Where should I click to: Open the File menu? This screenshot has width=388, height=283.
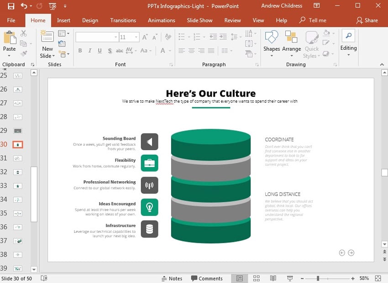pyautogui.click(x=11, y=21)
